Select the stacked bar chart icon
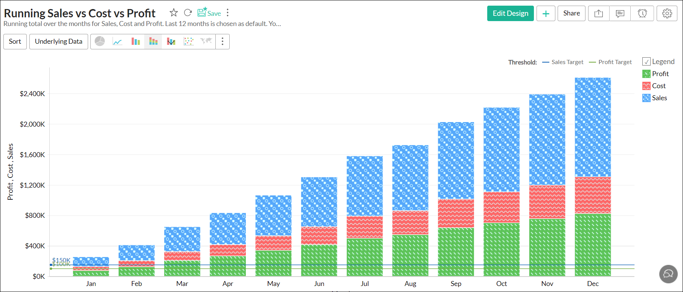The image size is (683, 292). point(153,41)
